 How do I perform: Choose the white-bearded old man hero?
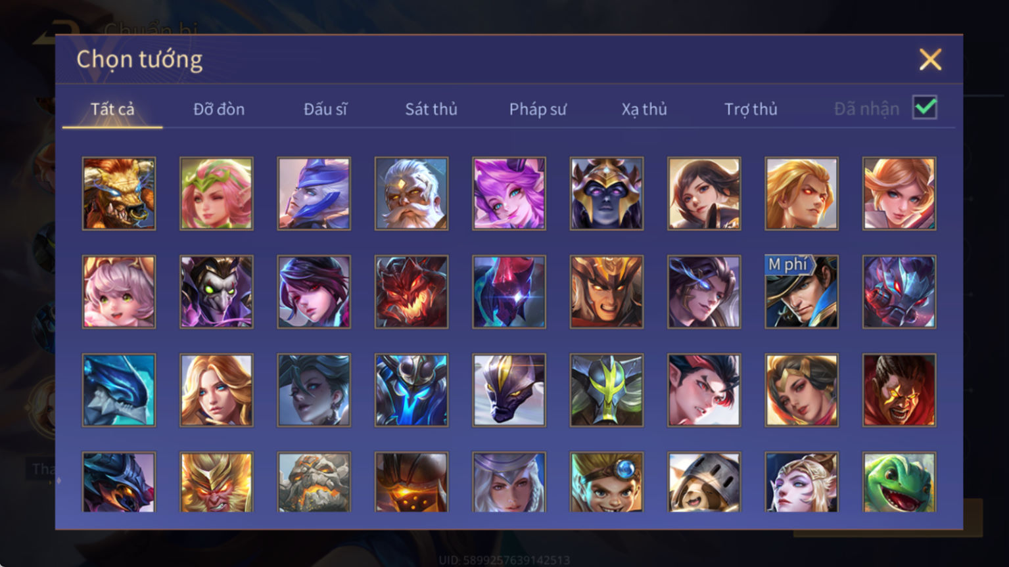pos(411,193)
